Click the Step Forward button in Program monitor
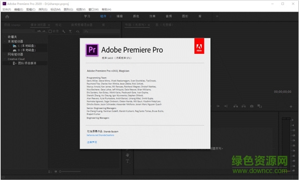This screenshot has width=299, height=180. (218, 106)
